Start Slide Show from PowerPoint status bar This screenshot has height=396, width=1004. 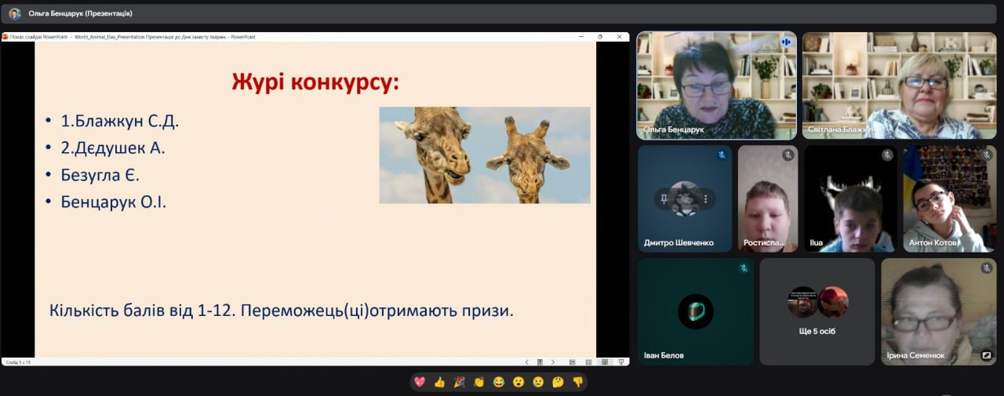[620, 362]
